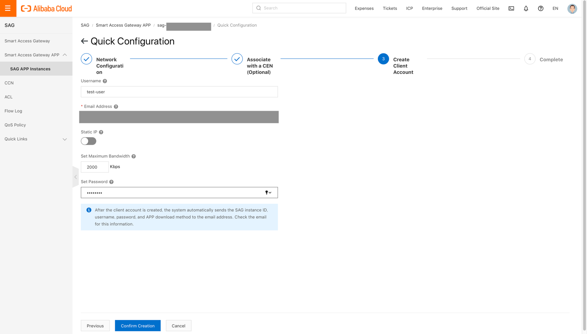Open the notifications bell
This screenshot has height=334, width=587.
pos(526,8)
